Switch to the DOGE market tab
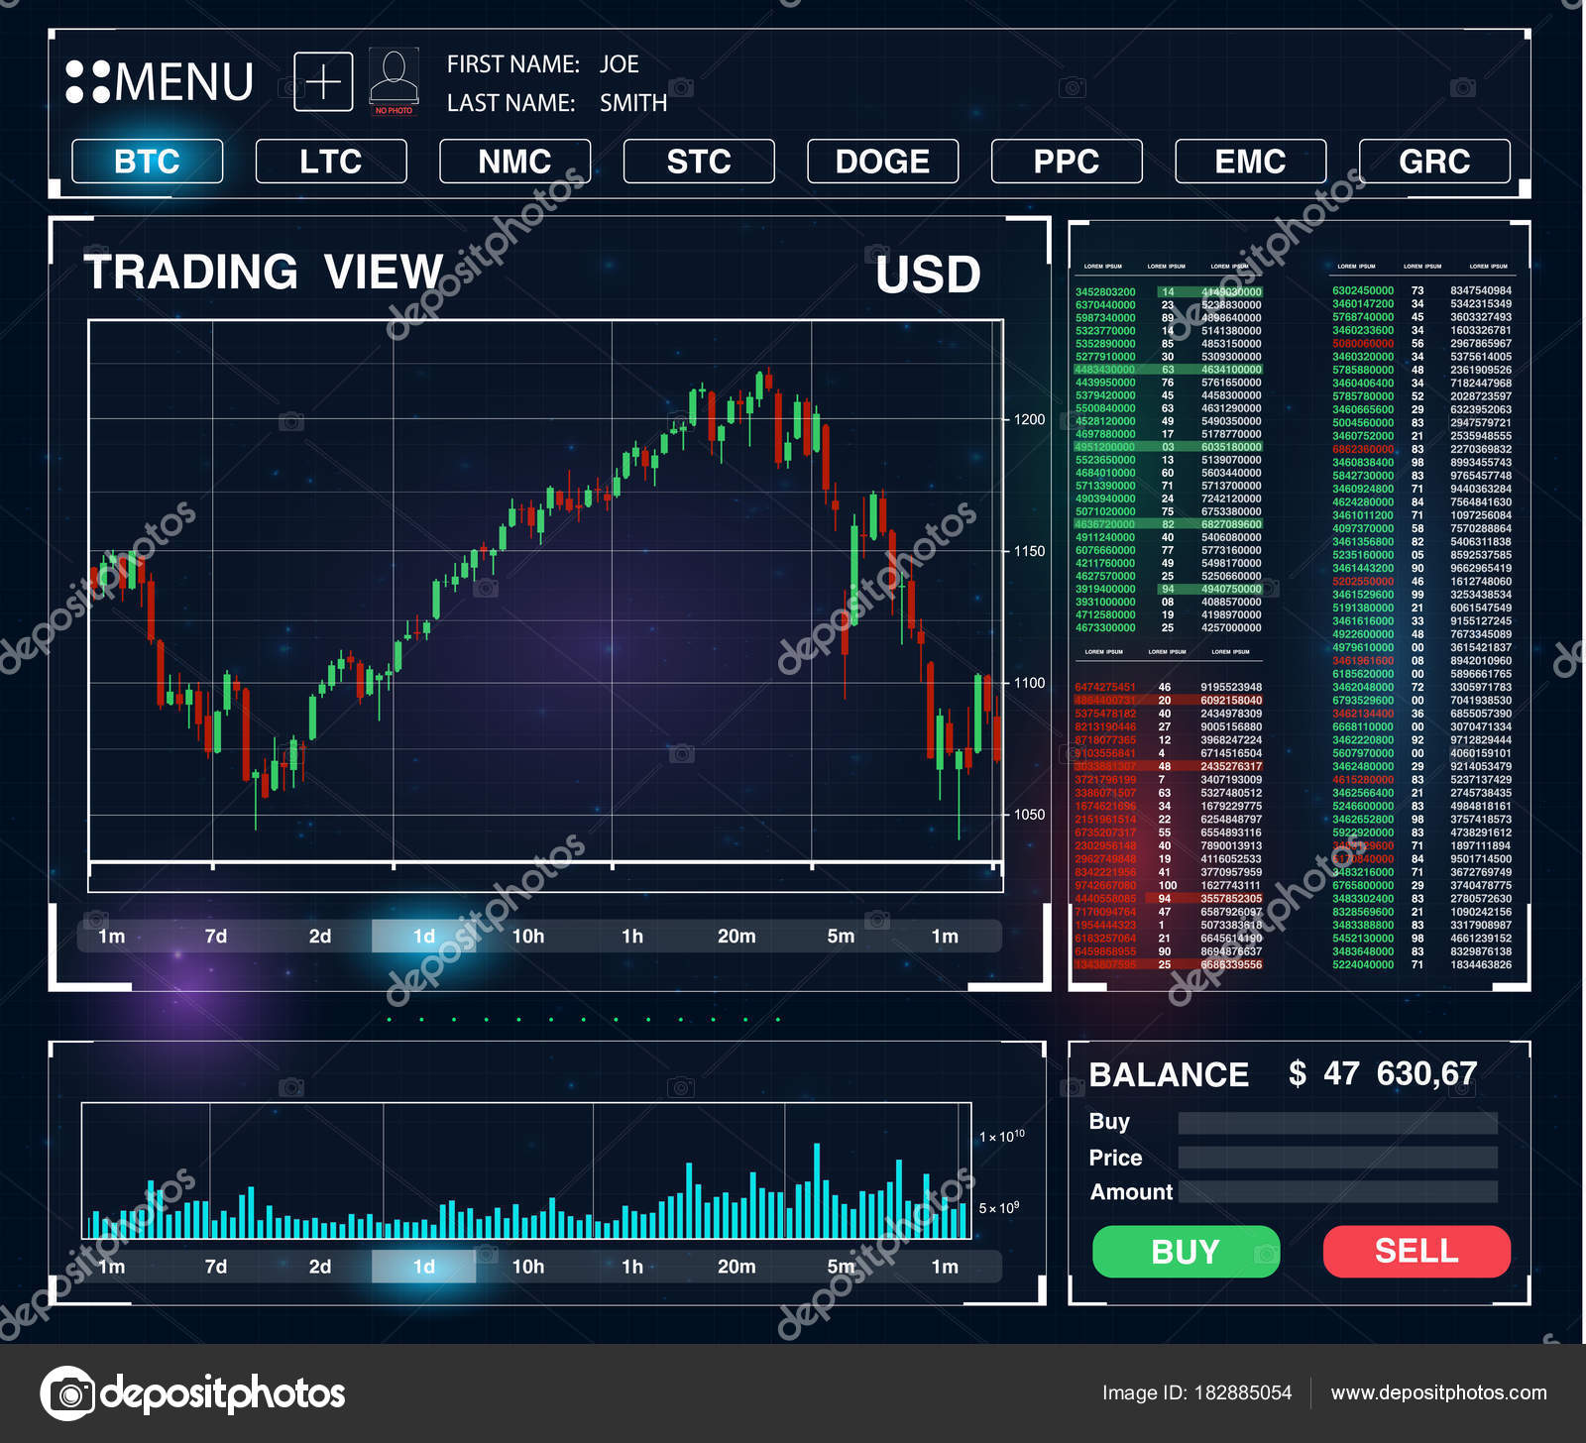Image resolution: width=1586 pixels, height=1443 pixels. point(882,162)
